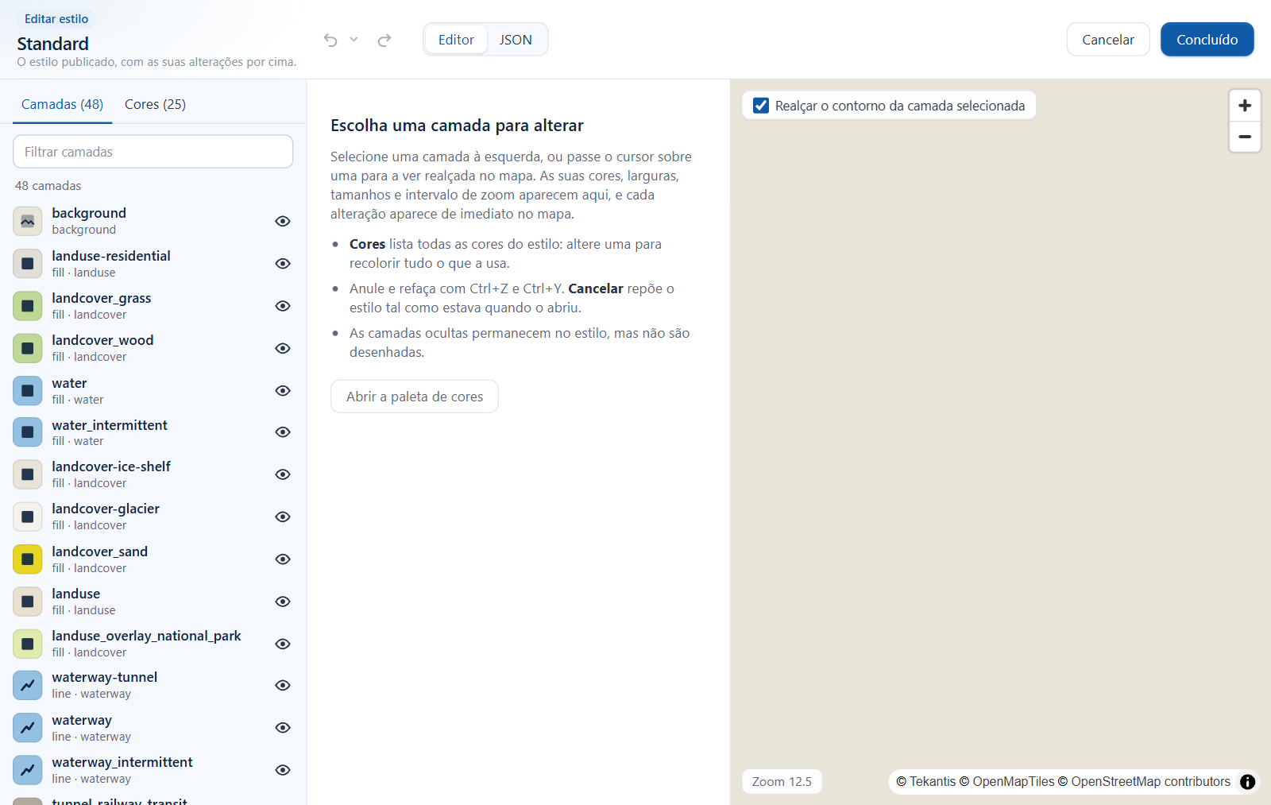
Task: Toggle visibility of waterway-tunnel layer
Action: [283, 685]
